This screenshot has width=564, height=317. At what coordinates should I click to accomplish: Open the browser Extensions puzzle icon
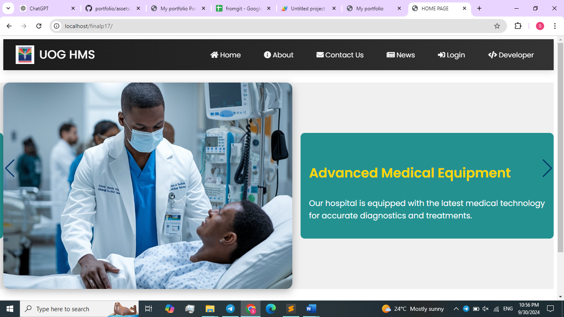[x=518, y=26]
